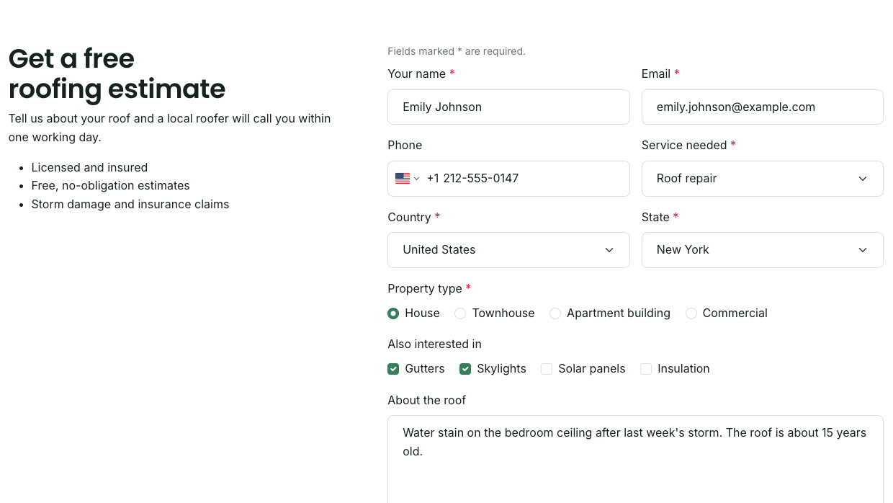
Task: Tick the Insulation checkbox
Action: [646, 369]
